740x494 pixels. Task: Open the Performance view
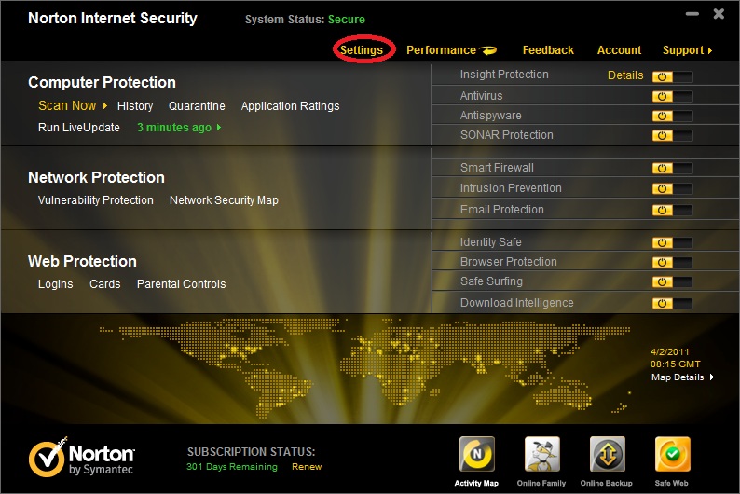coord(441,50)
